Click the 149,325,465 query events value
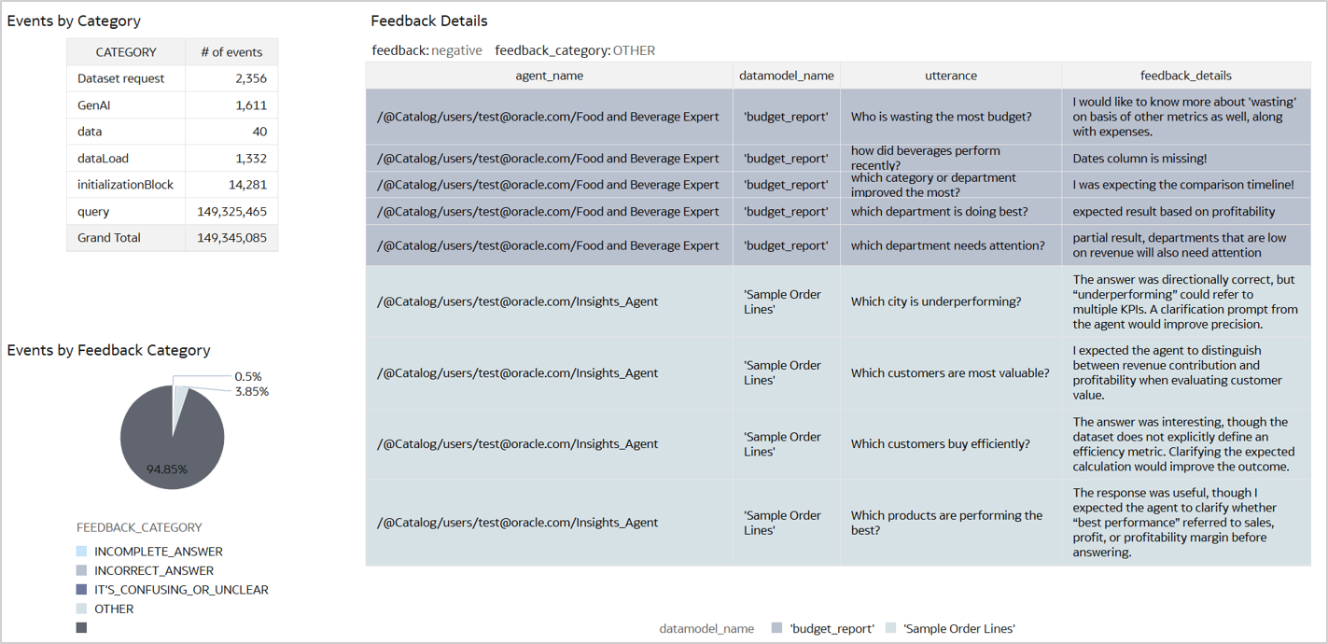The height and width of the screenshot is (644, 1328). (232, 212)
